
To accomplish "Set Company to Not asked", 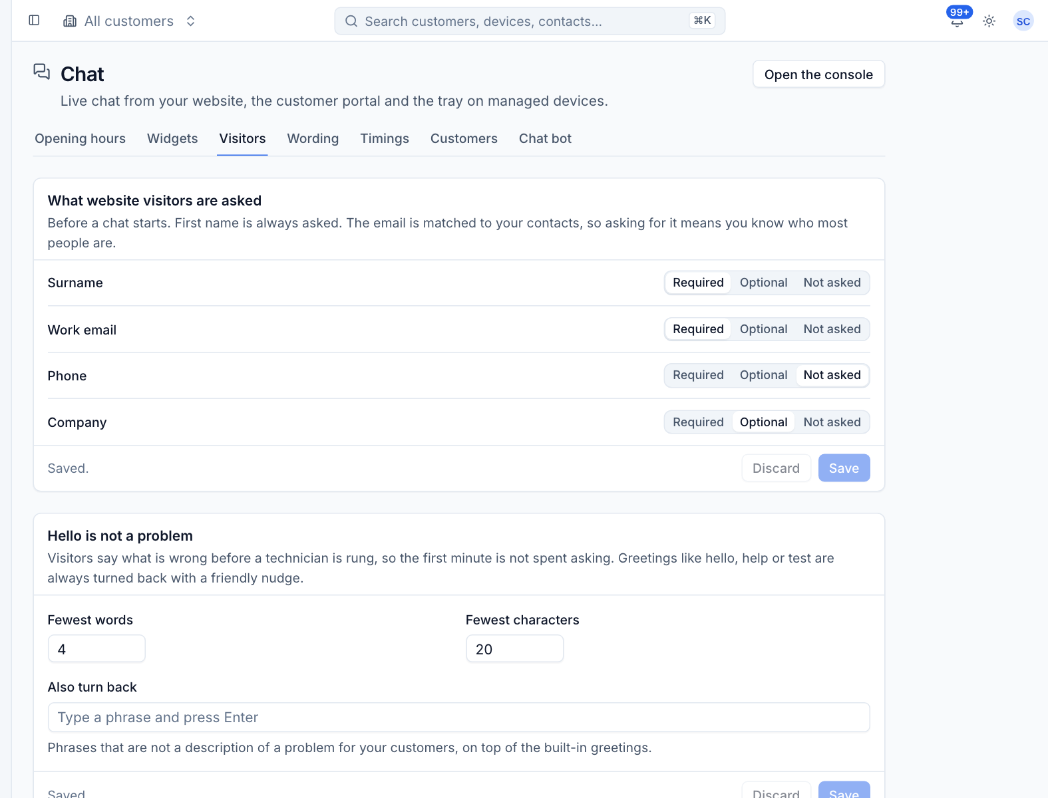I will (x=832, y=422).
